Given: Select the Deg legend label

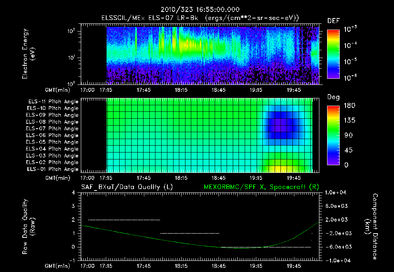Looking at the screenshot, I should [x=334, y=97].
